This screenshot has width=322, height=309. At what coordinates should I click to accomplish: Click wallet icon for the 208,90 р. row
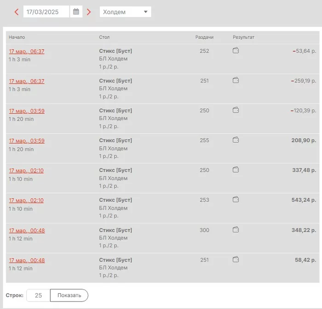(236, 140)
